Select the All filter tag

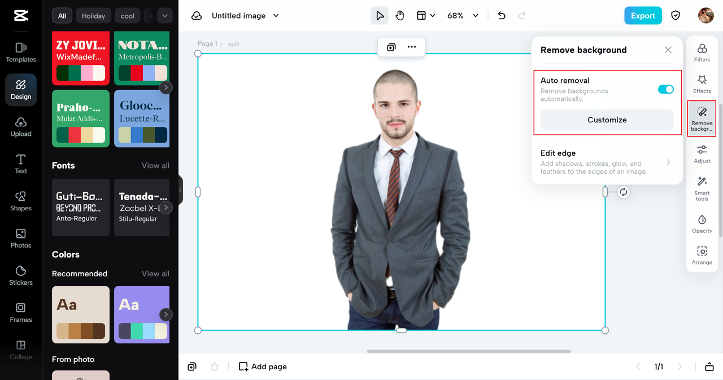62,16
